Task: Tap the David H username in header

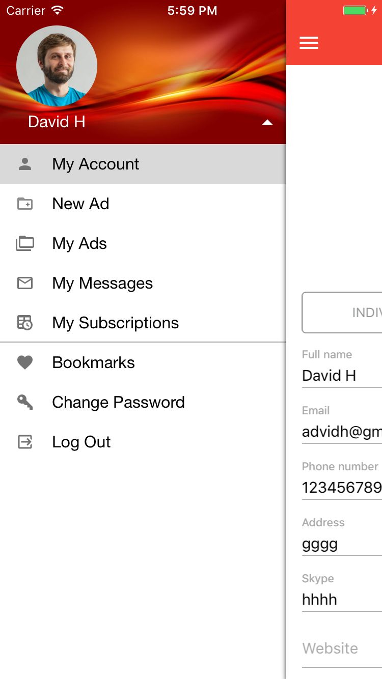Action: [57, 122]
